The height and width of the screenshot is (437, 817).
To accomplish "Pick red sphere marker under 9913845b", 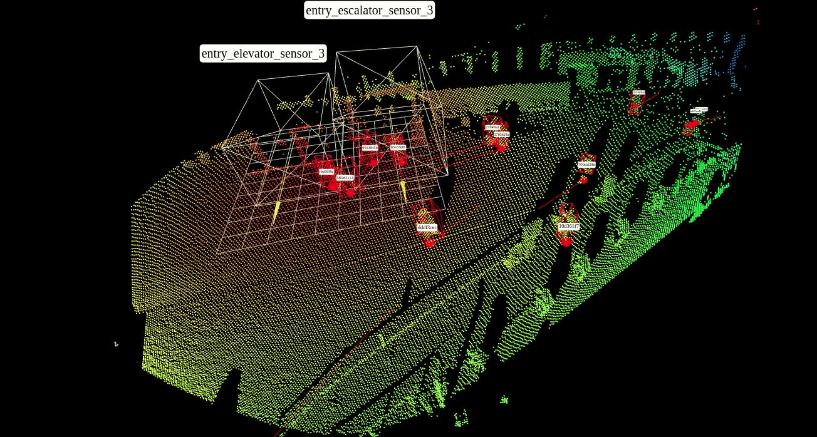I will pos(373,162).
